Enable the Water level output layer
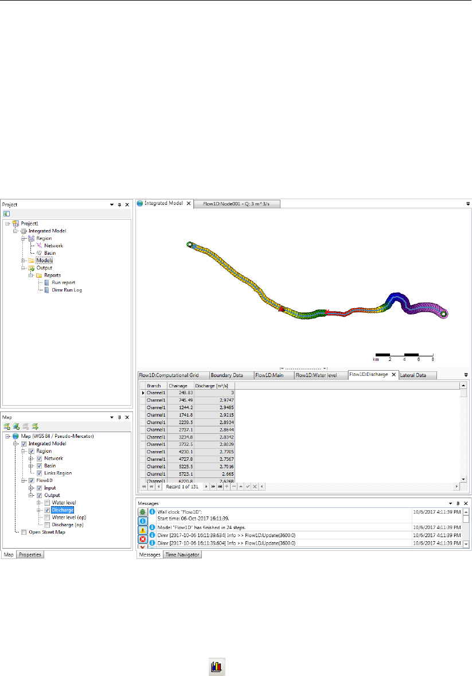The image size is (472, 676). pyautogui.click(x=47, y=503)
